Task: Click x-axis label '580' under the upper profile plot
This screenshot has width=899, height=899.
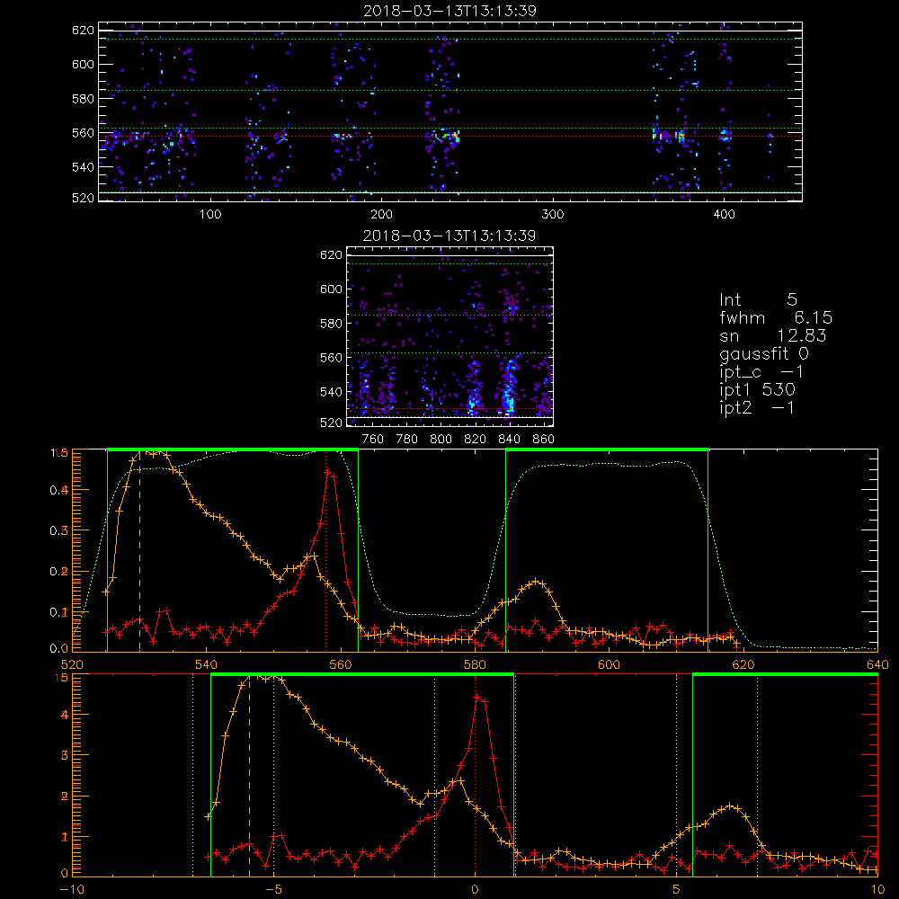Action: click(475, 664)
